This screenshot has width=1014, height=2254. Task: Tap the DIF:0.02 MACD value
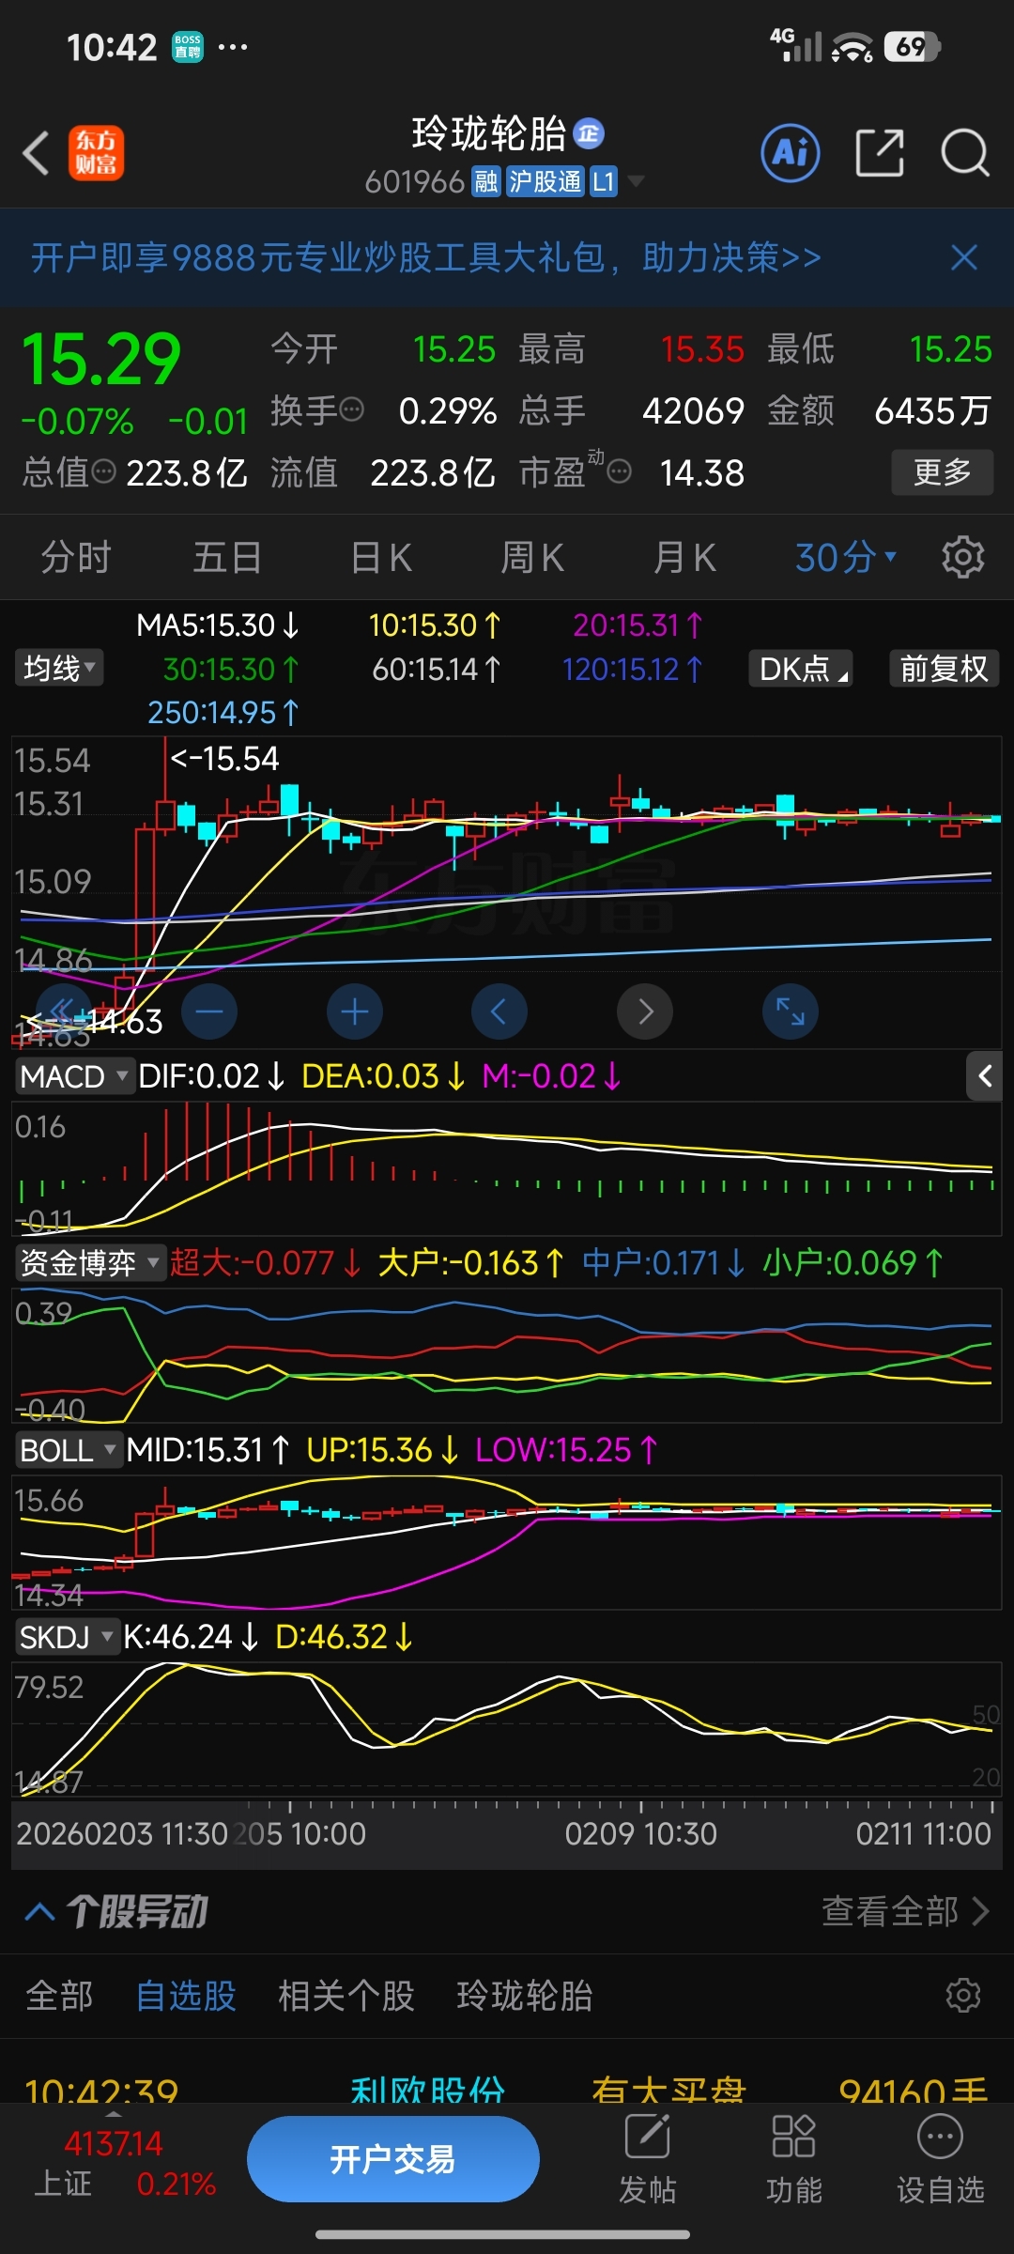point(211,1076)
